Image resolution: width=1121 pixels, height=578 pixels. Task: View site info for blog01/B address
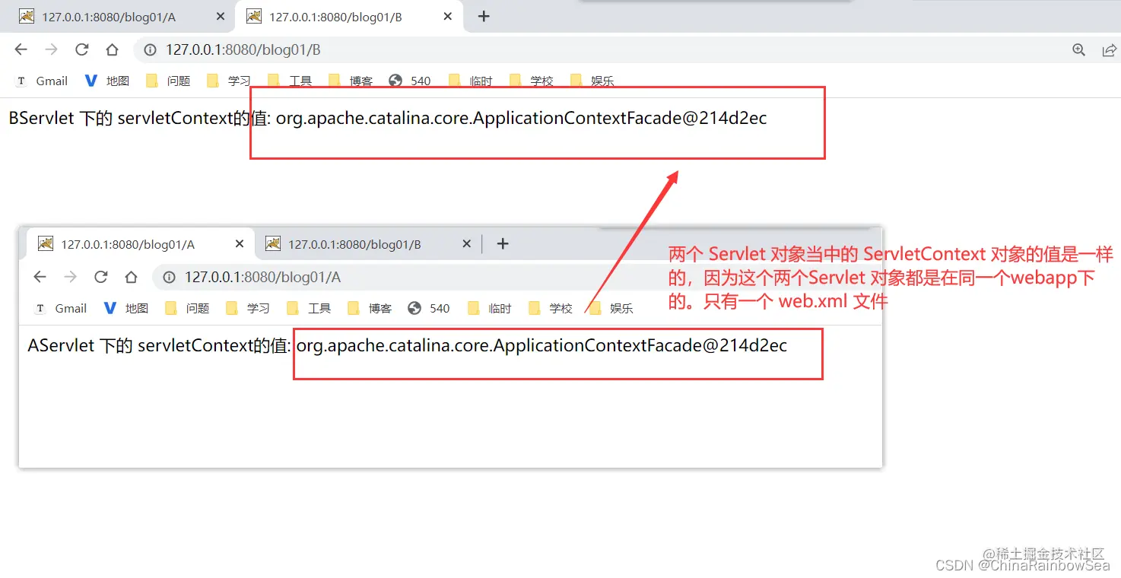coord(151,50)
